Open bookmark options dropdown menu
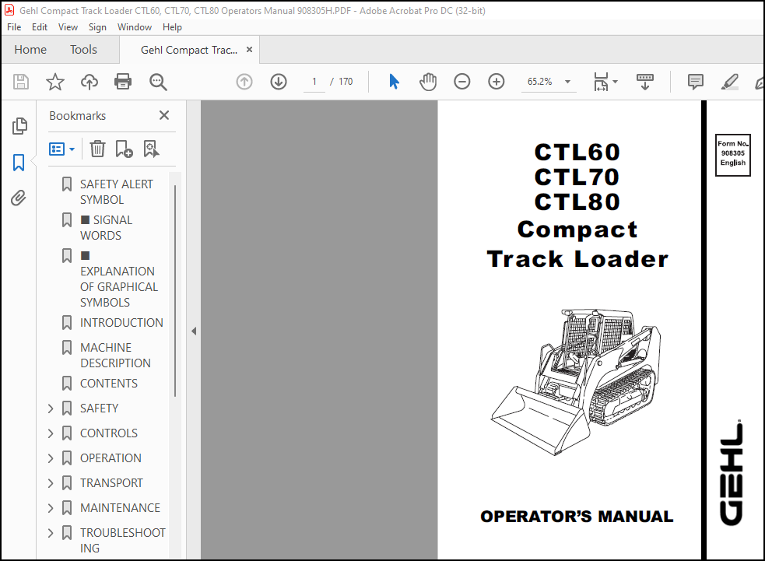765x561 pixels. pos(62,149)
